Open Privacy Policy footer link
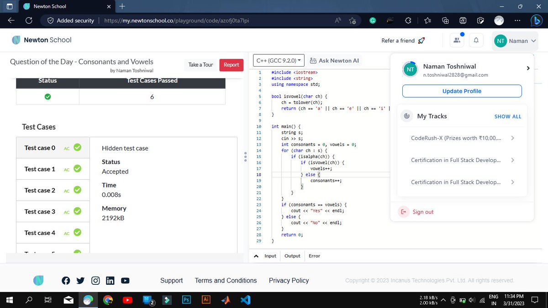Screen dimensions: 548x308 [x=289, y=281]
